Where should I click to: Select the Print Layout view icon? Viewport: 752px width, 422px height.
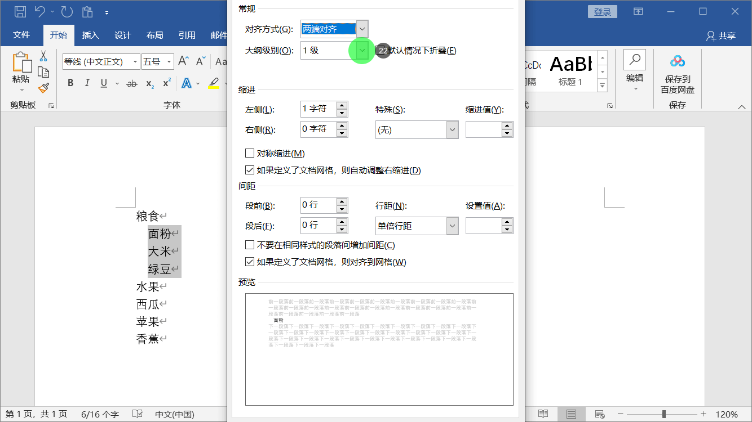(x=571, y=414)
